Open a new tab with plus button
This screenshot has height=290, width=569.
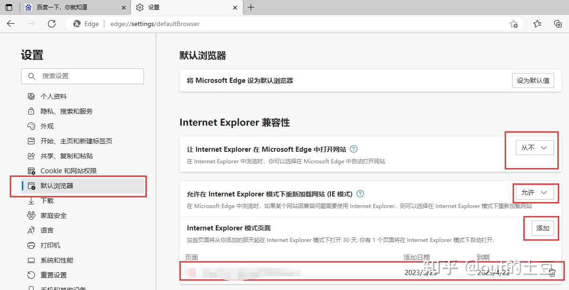tap(251, 7)
